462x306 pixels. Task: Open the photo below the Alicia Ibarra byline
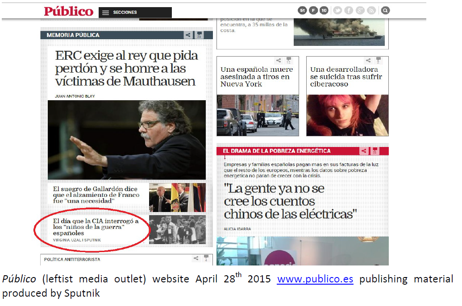[303, 251]
